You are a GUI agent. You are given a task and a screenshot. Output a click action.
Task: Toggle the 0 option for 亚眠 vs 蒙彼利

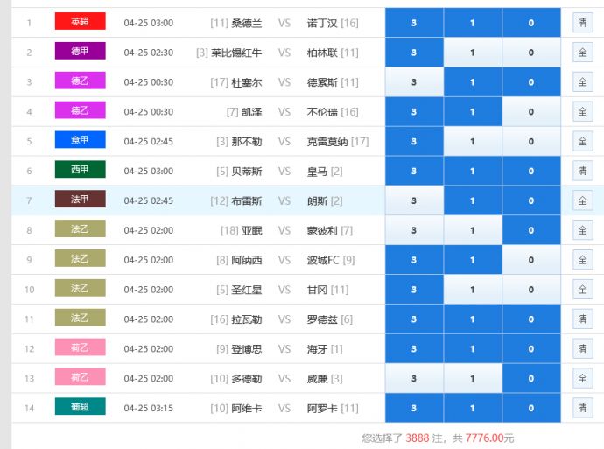531,231
